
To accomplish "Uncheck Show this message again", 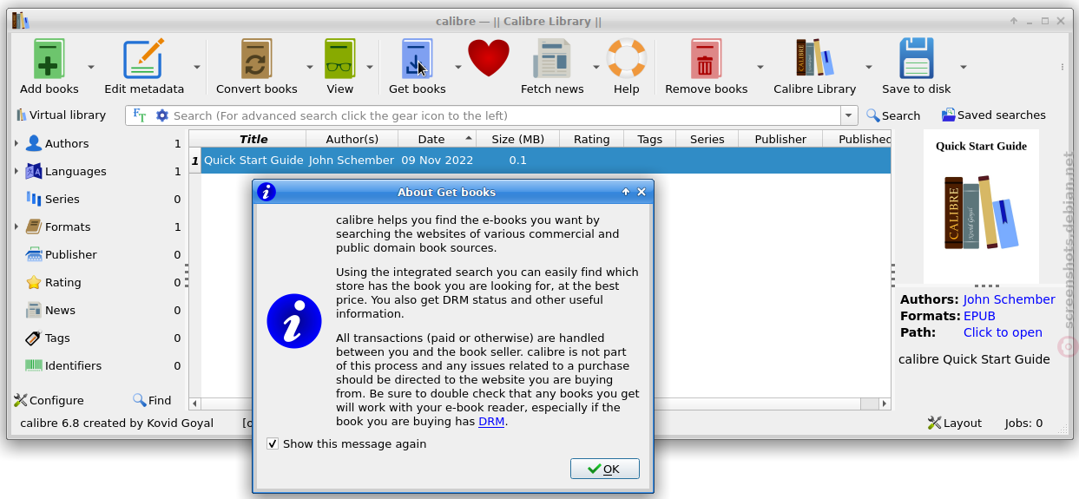I will pos(273,443).
